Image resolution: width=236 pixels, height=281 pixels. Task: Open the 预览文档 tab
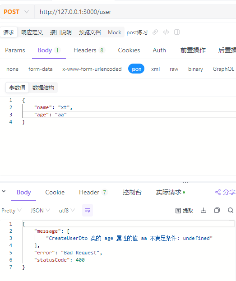click(x=90, y=32)
